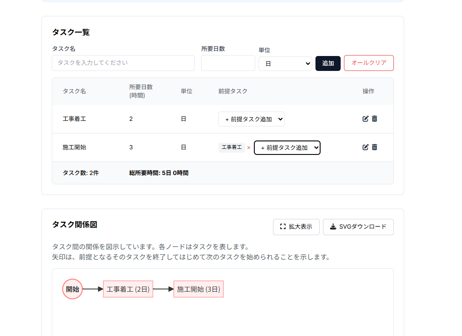Viewport: 462px width, 336px height.
Task: Delete the 施工開始 task with trash icon
Action: tap(374, 147)
